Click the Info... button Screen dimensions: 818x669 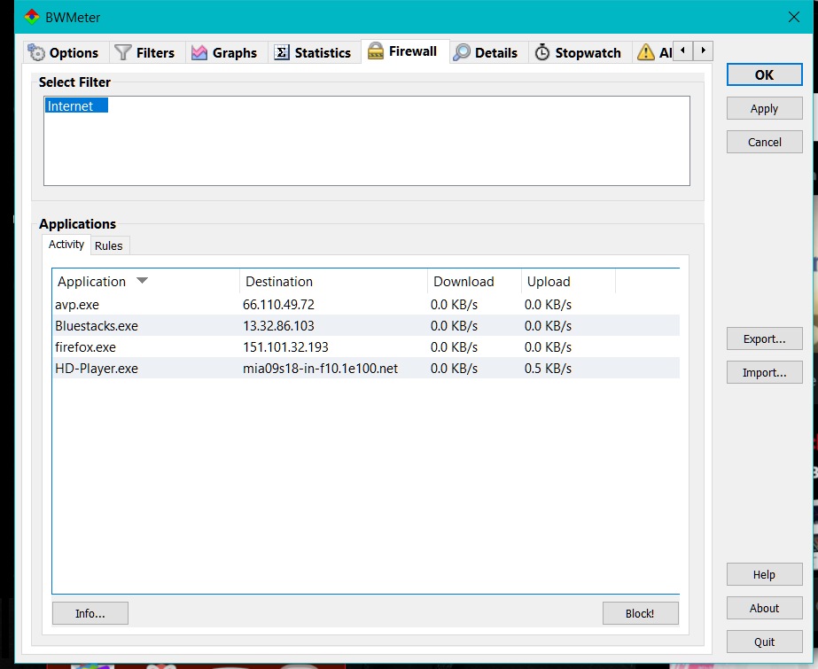[90, 614]
